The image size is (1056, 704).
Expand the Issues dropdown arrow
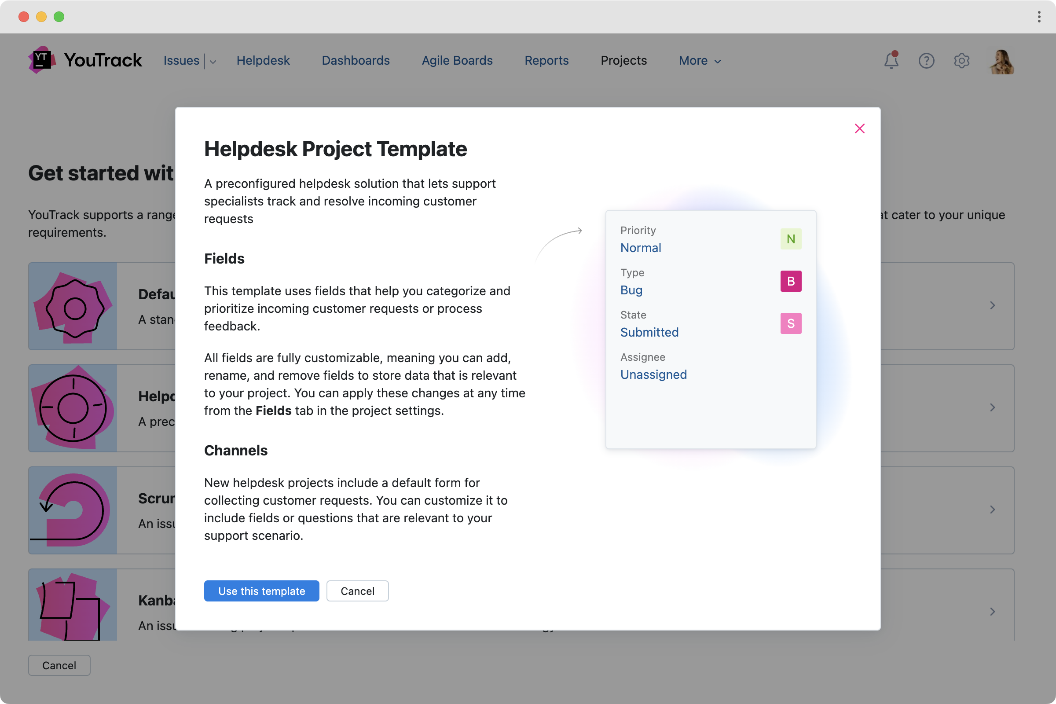click(213, 62)
